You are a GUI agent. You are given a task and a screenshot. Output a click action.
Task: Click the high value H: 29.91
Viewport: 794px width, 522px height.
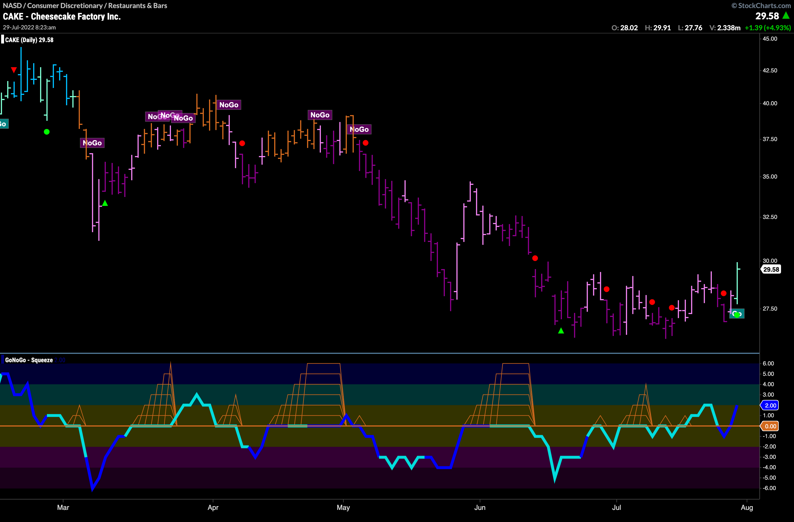click(x=658, y=28)
